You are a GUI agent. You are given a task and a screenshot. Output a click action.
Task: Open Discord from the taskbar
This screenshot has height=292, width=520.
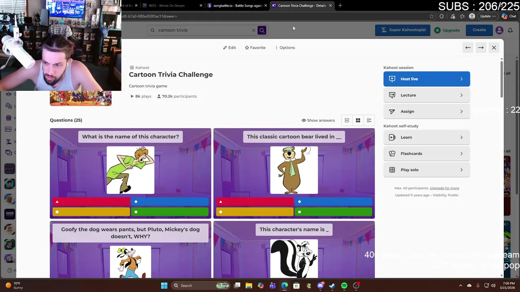click(x=321, y=286)
